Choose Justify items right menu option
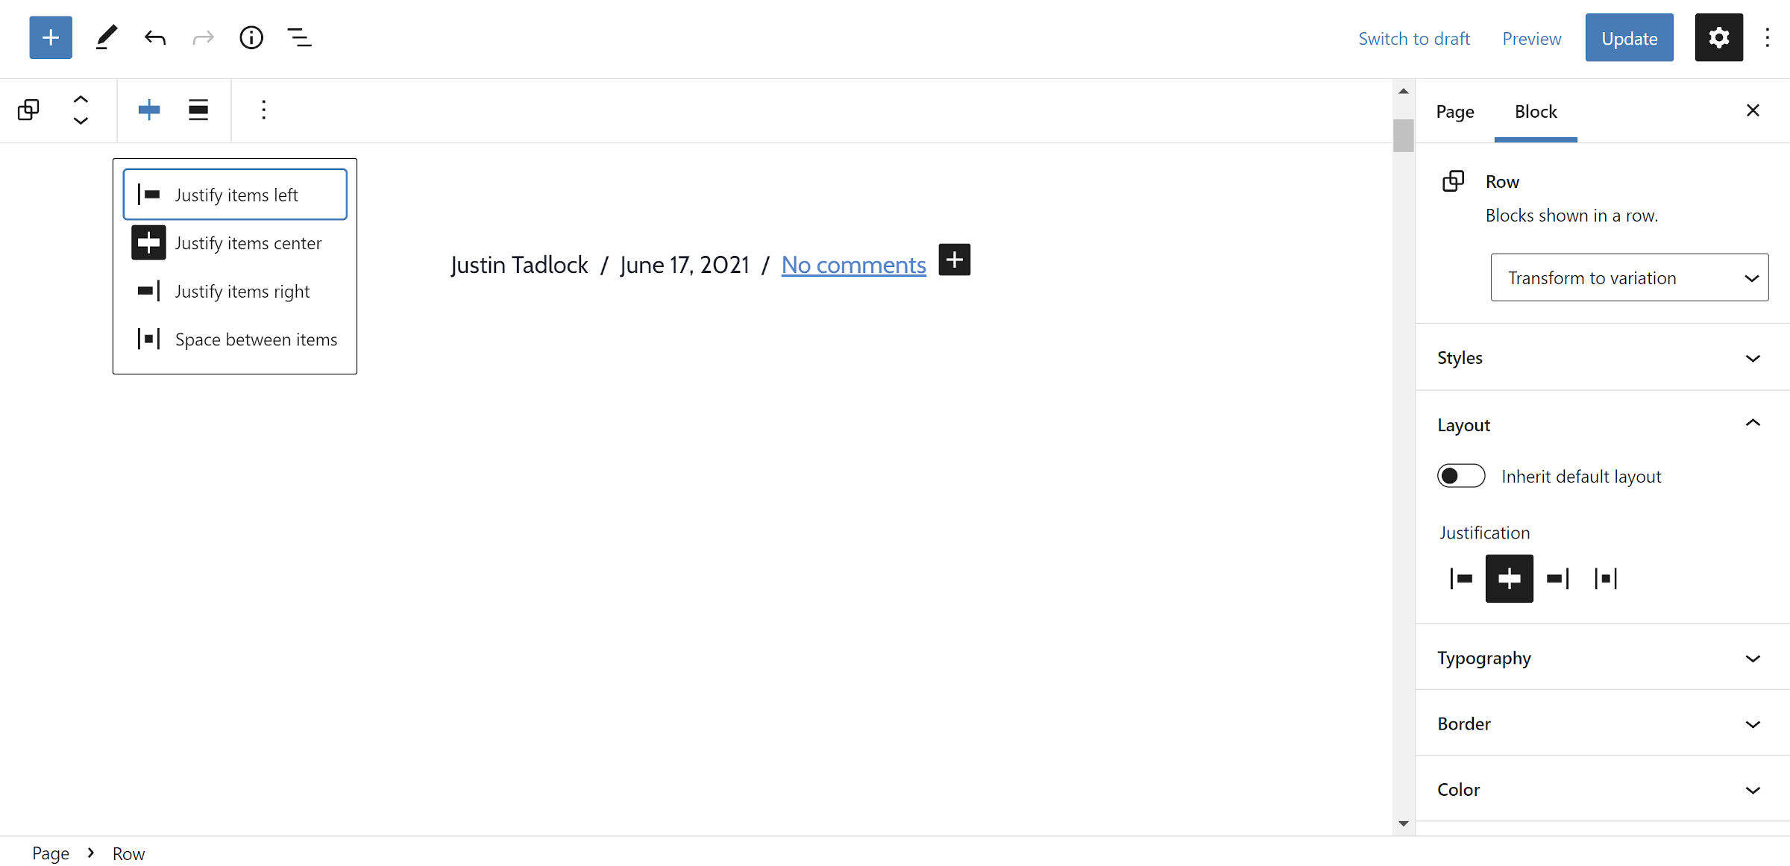The height and width of the screenshot is (866, 1790). tap(242, 292)
